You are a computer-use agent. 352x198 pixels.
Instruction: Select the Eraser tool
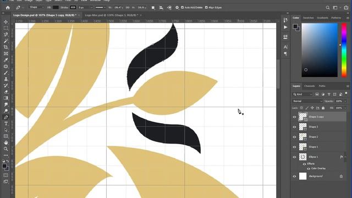pyautogui.click(x=6, y=92)
